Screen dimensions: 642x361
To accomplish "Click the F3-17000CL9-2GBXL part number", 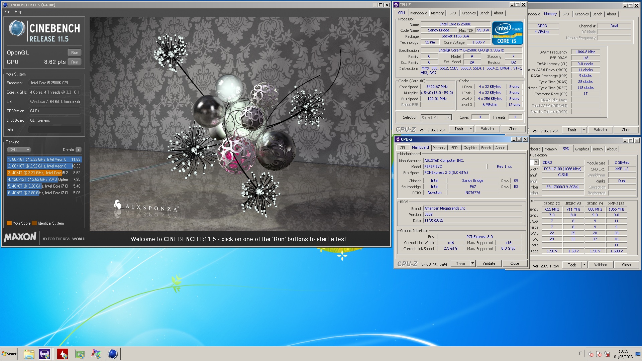I will tap(562, 187).
